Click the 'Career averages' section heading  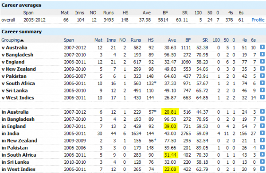(x=21, y=5)
